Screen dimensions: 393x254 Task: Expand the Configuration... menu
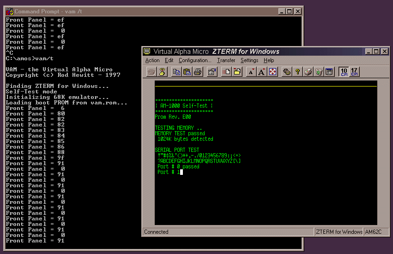(x=195, y=60)
